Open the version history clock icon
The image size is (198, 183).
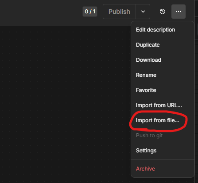tap(163, 12)
